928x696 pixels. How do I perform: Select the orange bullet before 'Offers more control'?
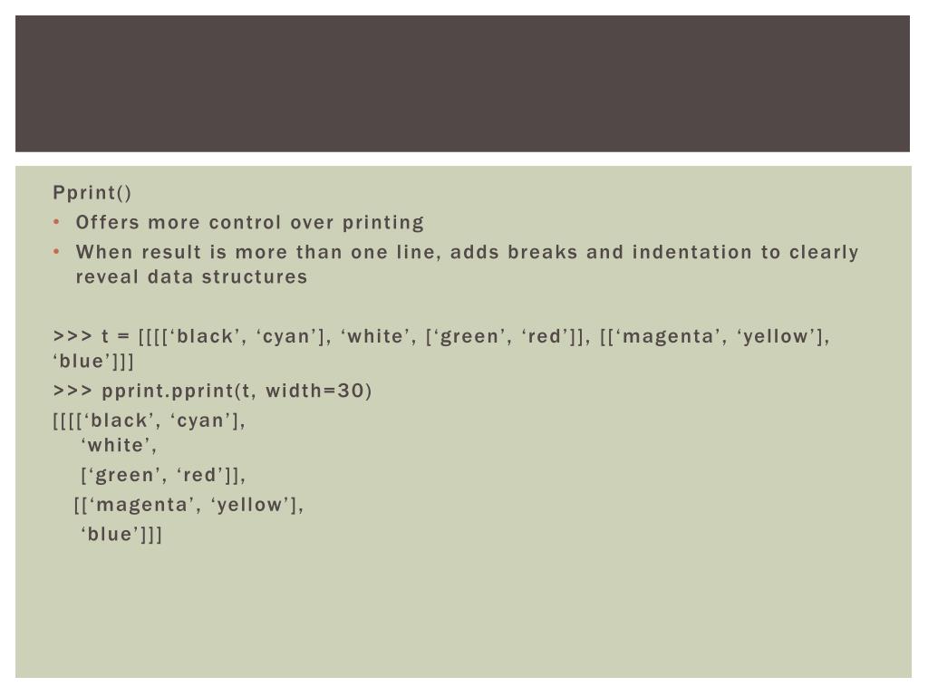[56, 222]
